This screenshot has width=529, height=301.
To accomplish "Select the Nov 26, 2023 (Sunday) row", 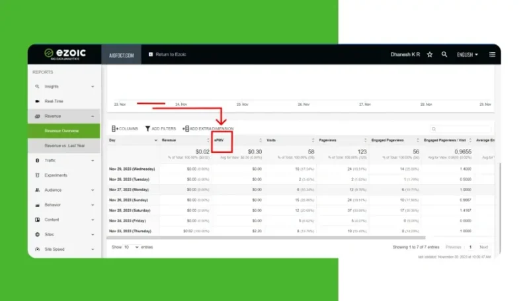I will 301,200.
